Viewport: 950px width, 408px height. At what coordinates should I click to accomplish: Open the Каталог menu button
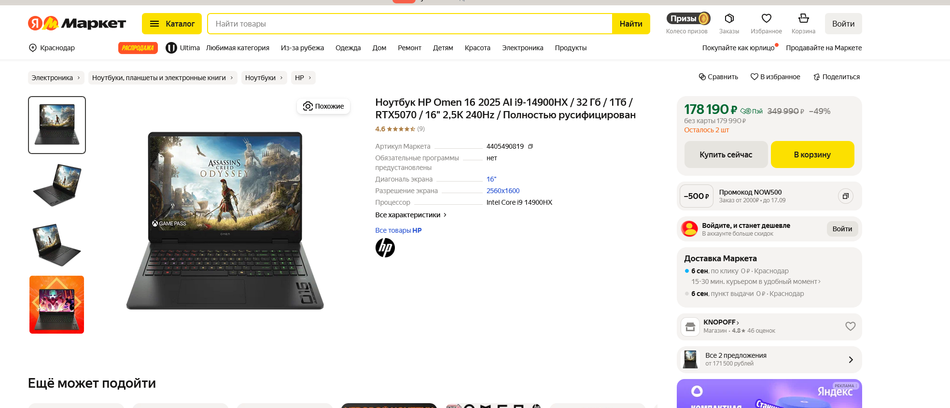tap(172, 24)
